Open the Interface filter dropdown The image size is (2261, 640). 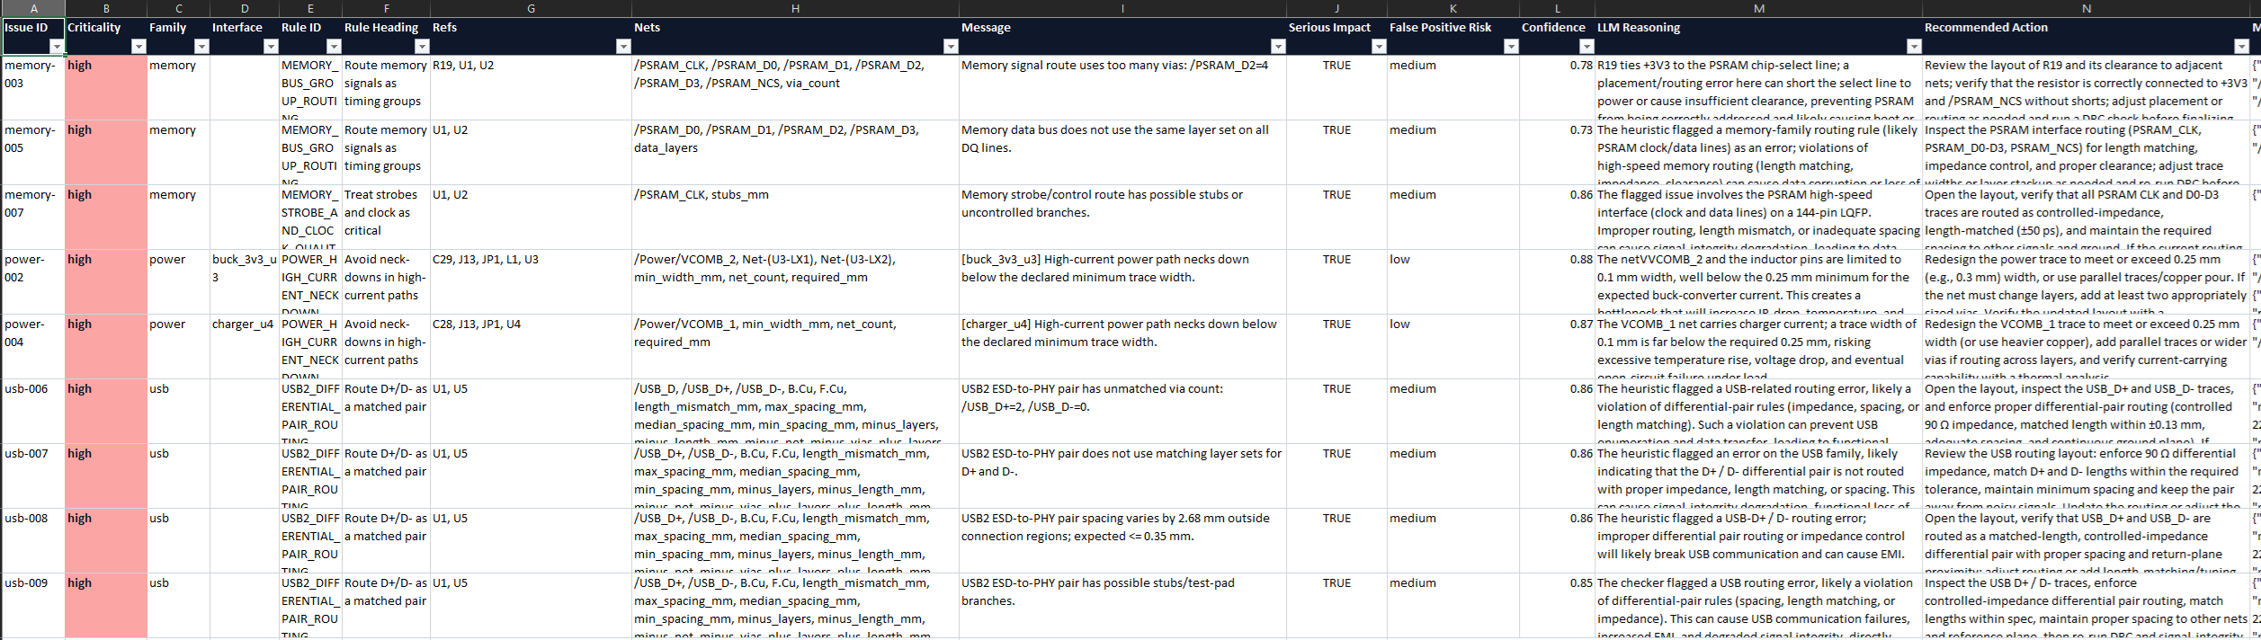pyautogui.click(x=271, y=47)
